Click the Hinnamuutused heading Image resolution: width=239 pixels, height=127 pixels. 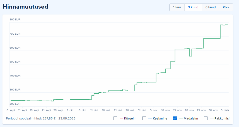[x=25, y=7]
